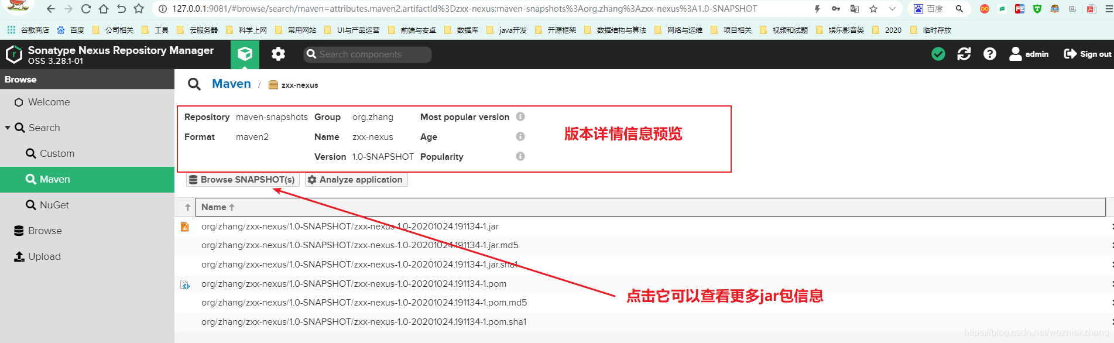
Task: Click Browse SNAPSHOT(s) button
Action: pyautogui.click(x=243, y=180)
